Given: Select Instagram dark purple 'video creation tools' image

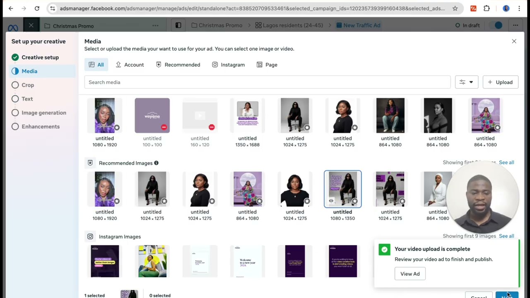Looking at the screenshot, I should pyautogui.click(x=342, y=261).
